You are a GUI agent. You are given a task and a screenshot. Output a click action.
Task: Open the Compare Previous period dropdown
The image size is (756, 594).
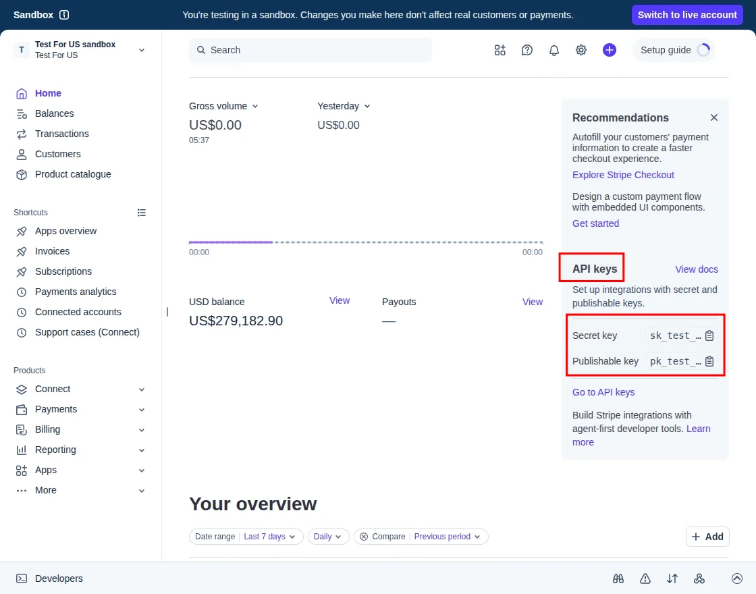[421, 537]
